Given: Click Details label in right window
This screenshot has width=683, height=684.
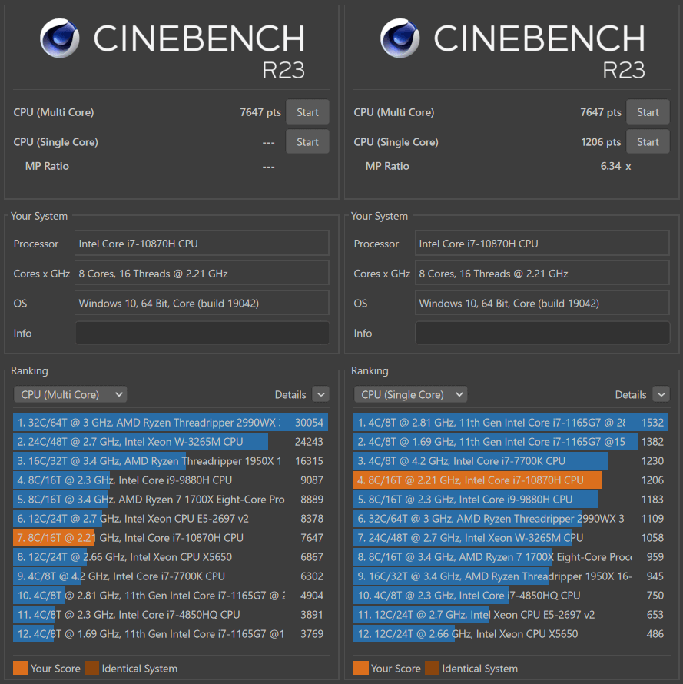Looking at the screenshot, I should [x=630, y=394].
